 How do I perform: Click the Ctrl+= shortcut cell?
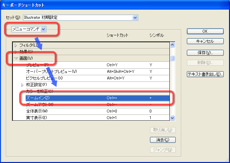coord(112,98)
